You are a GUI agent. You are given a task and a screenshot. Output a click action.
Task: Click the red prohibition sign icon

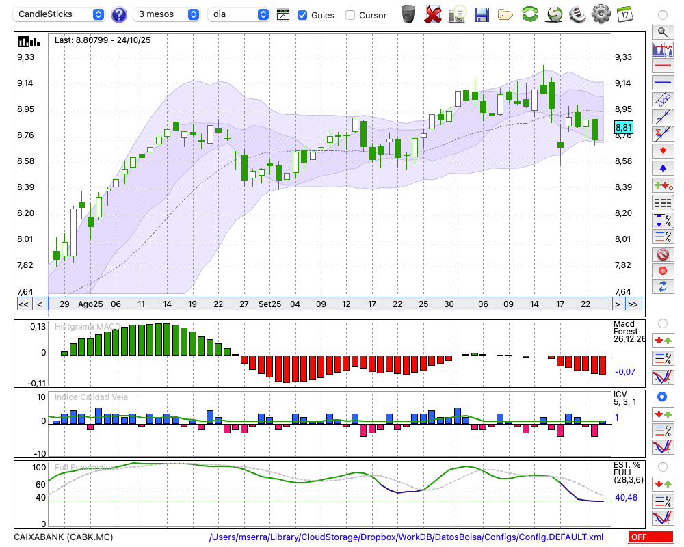click(x=663, y=254)
